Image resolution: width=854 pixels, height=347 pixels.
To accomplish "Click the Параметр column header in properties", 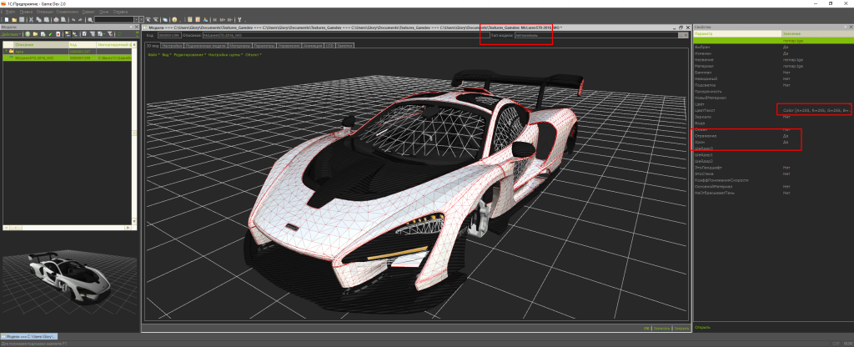I will coord(737,33).
